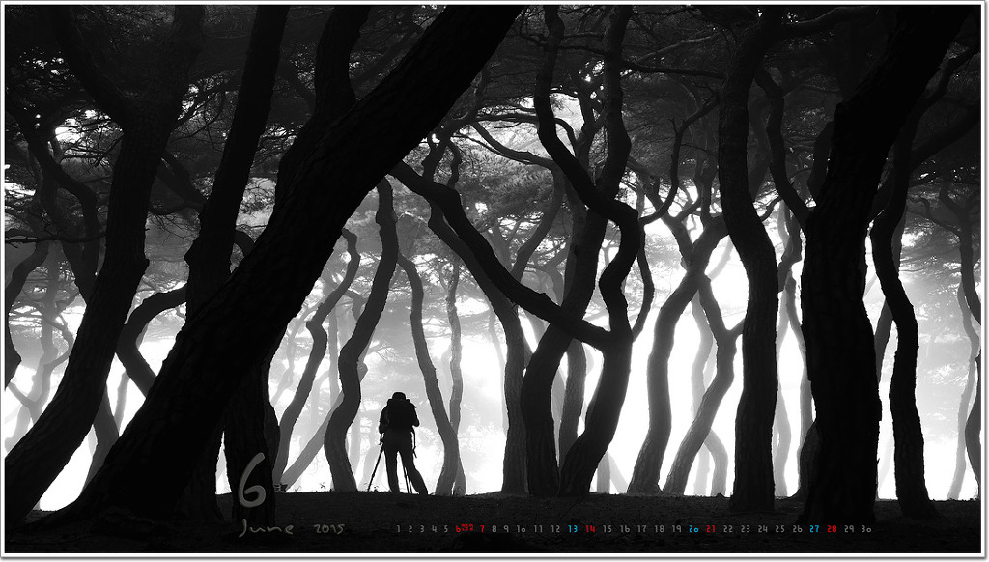Select the red date 6 holiday
This screenshot has height=562, width=989.
pos(458,529)
